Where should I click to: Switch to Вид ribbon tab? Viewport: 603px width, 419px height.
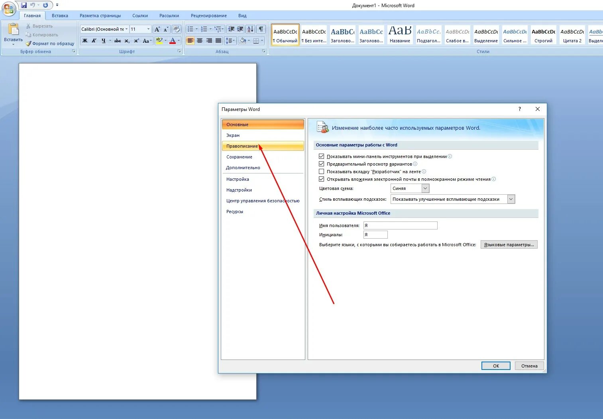click(x=242, y=16)
